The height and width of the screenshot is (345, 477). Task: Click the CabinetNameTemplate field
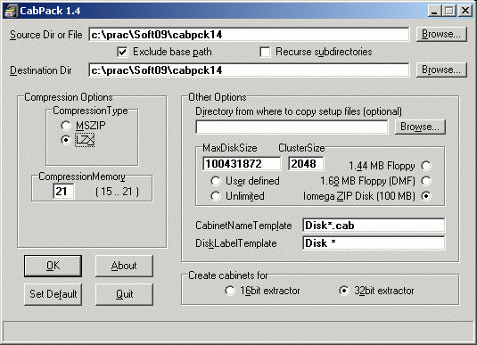374,226
